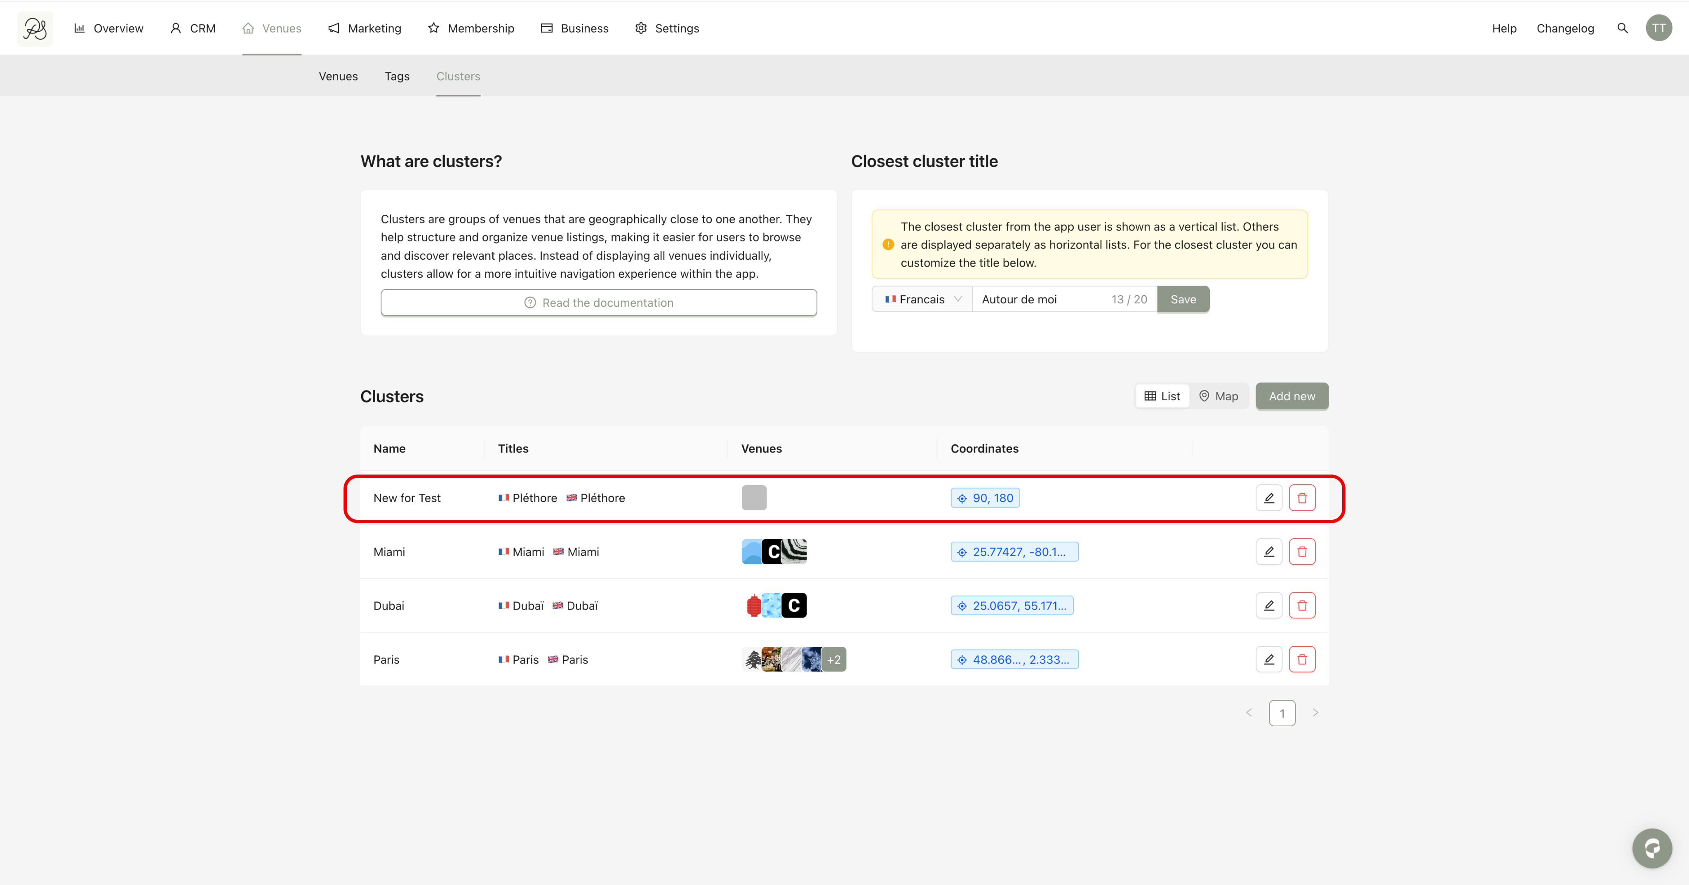Screen dimensions: 1689x885
Task: Delete the Dubai cluster with trash icon
Action: (x=1301, y=605)
